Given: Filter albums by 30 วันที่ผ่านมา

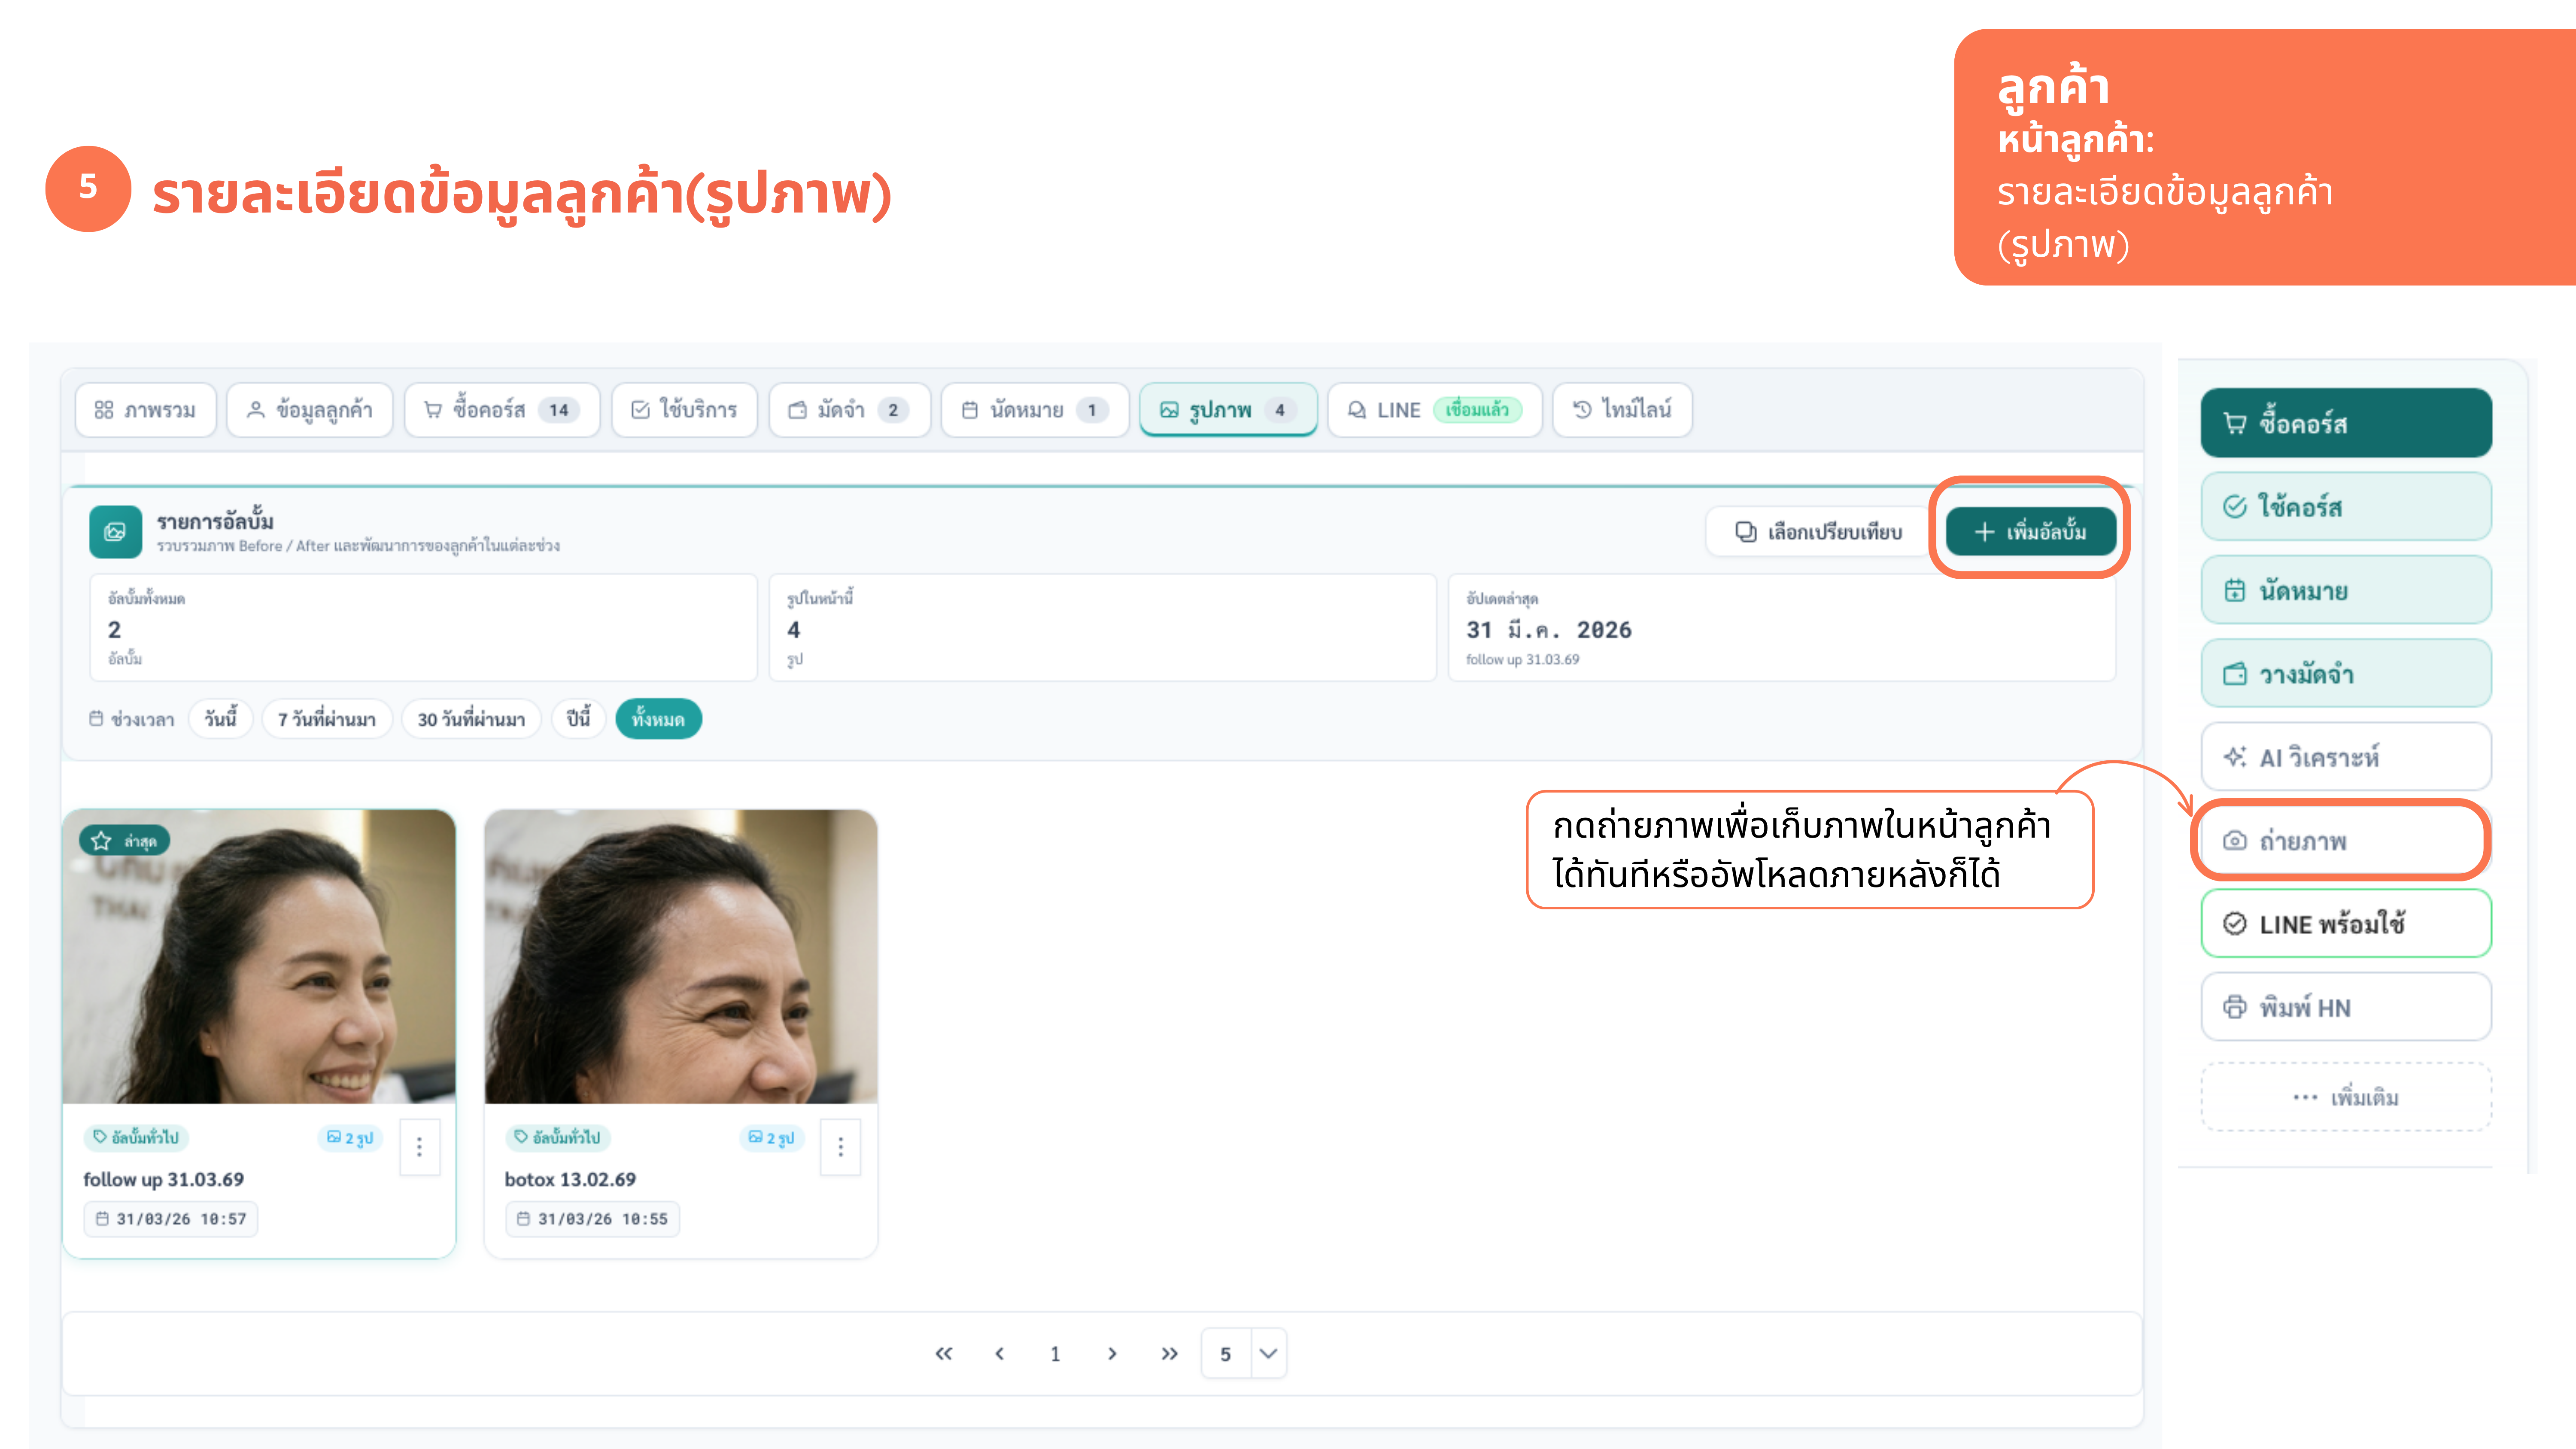Looking at the screenshot, I should pos(471,719).
